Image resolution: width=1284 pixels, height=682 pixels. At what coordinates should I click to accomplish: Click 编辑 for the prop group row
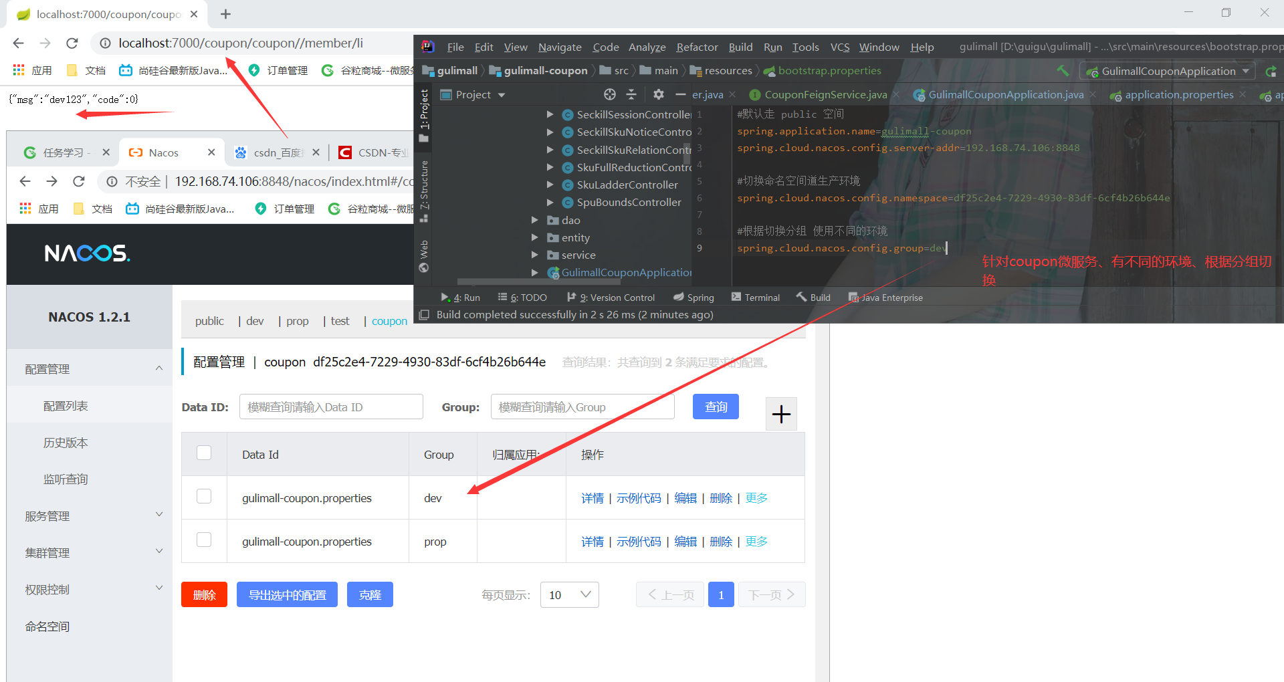685,542
